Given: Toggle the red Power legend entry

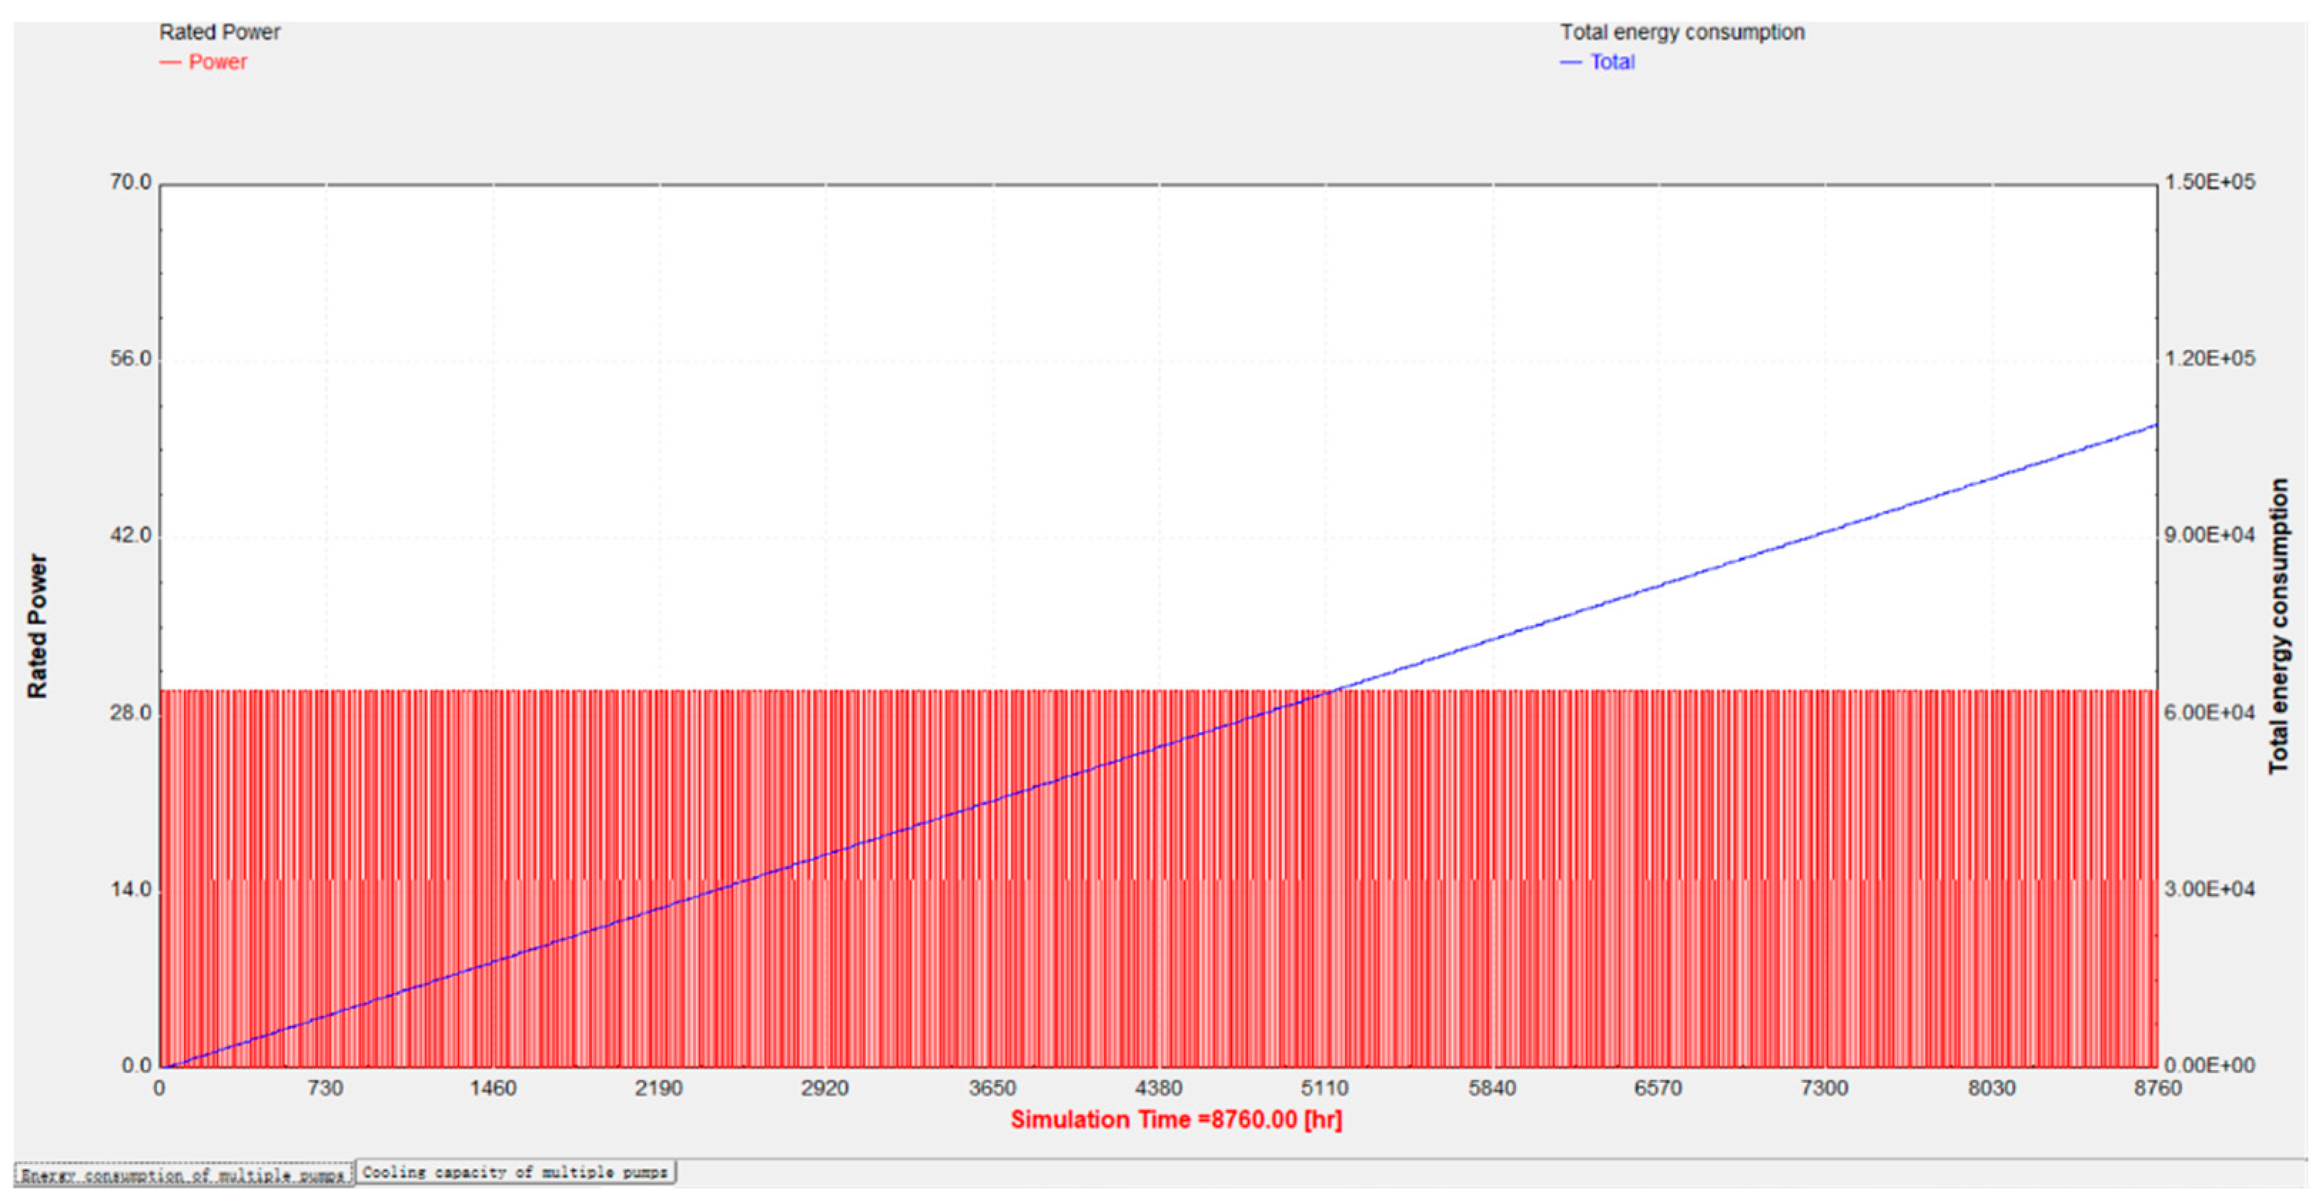Looking at the screenshot, I should coord(217,62).
